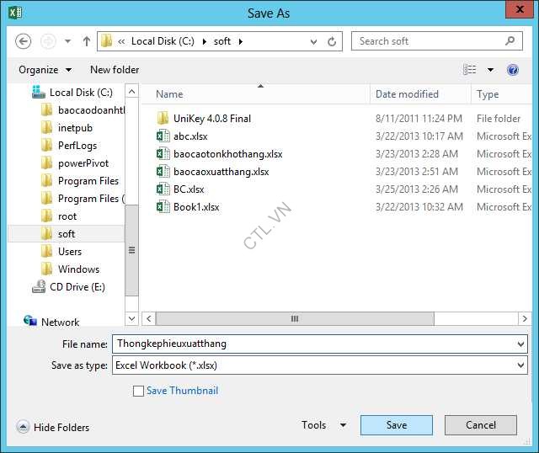Select the Users folder in sidebar
The image size is (539, 453).
tap(69, 252)
